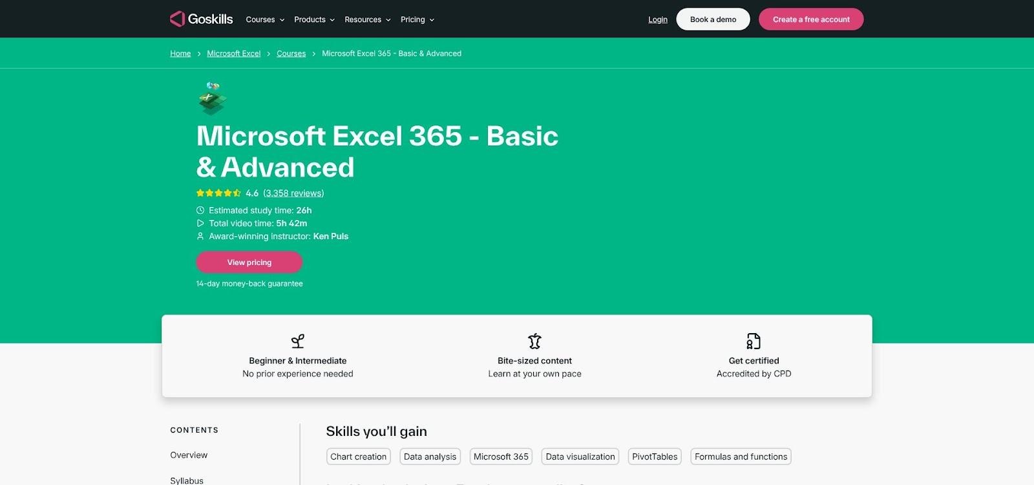Click the Accredited by CPD text

(x=754, y=374)
